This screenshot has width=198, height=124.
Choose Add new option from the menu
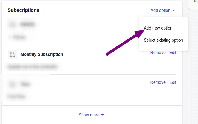[158, 28]
